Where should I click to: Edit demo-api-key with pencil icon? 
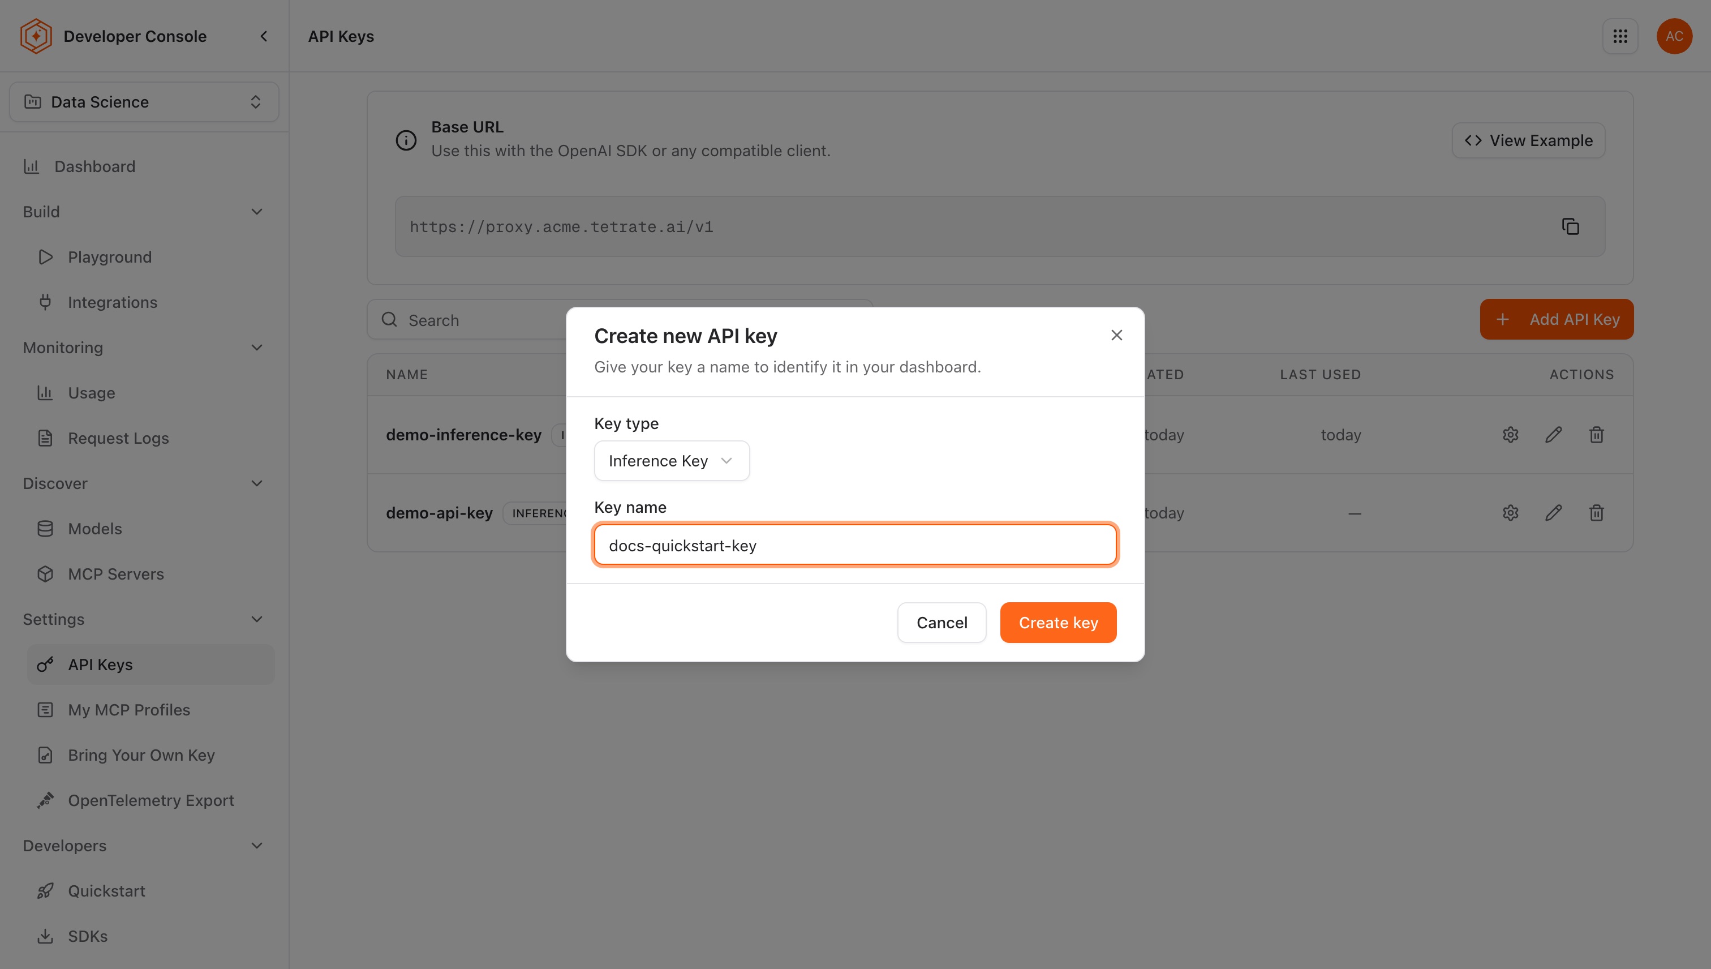point(1553,512)
